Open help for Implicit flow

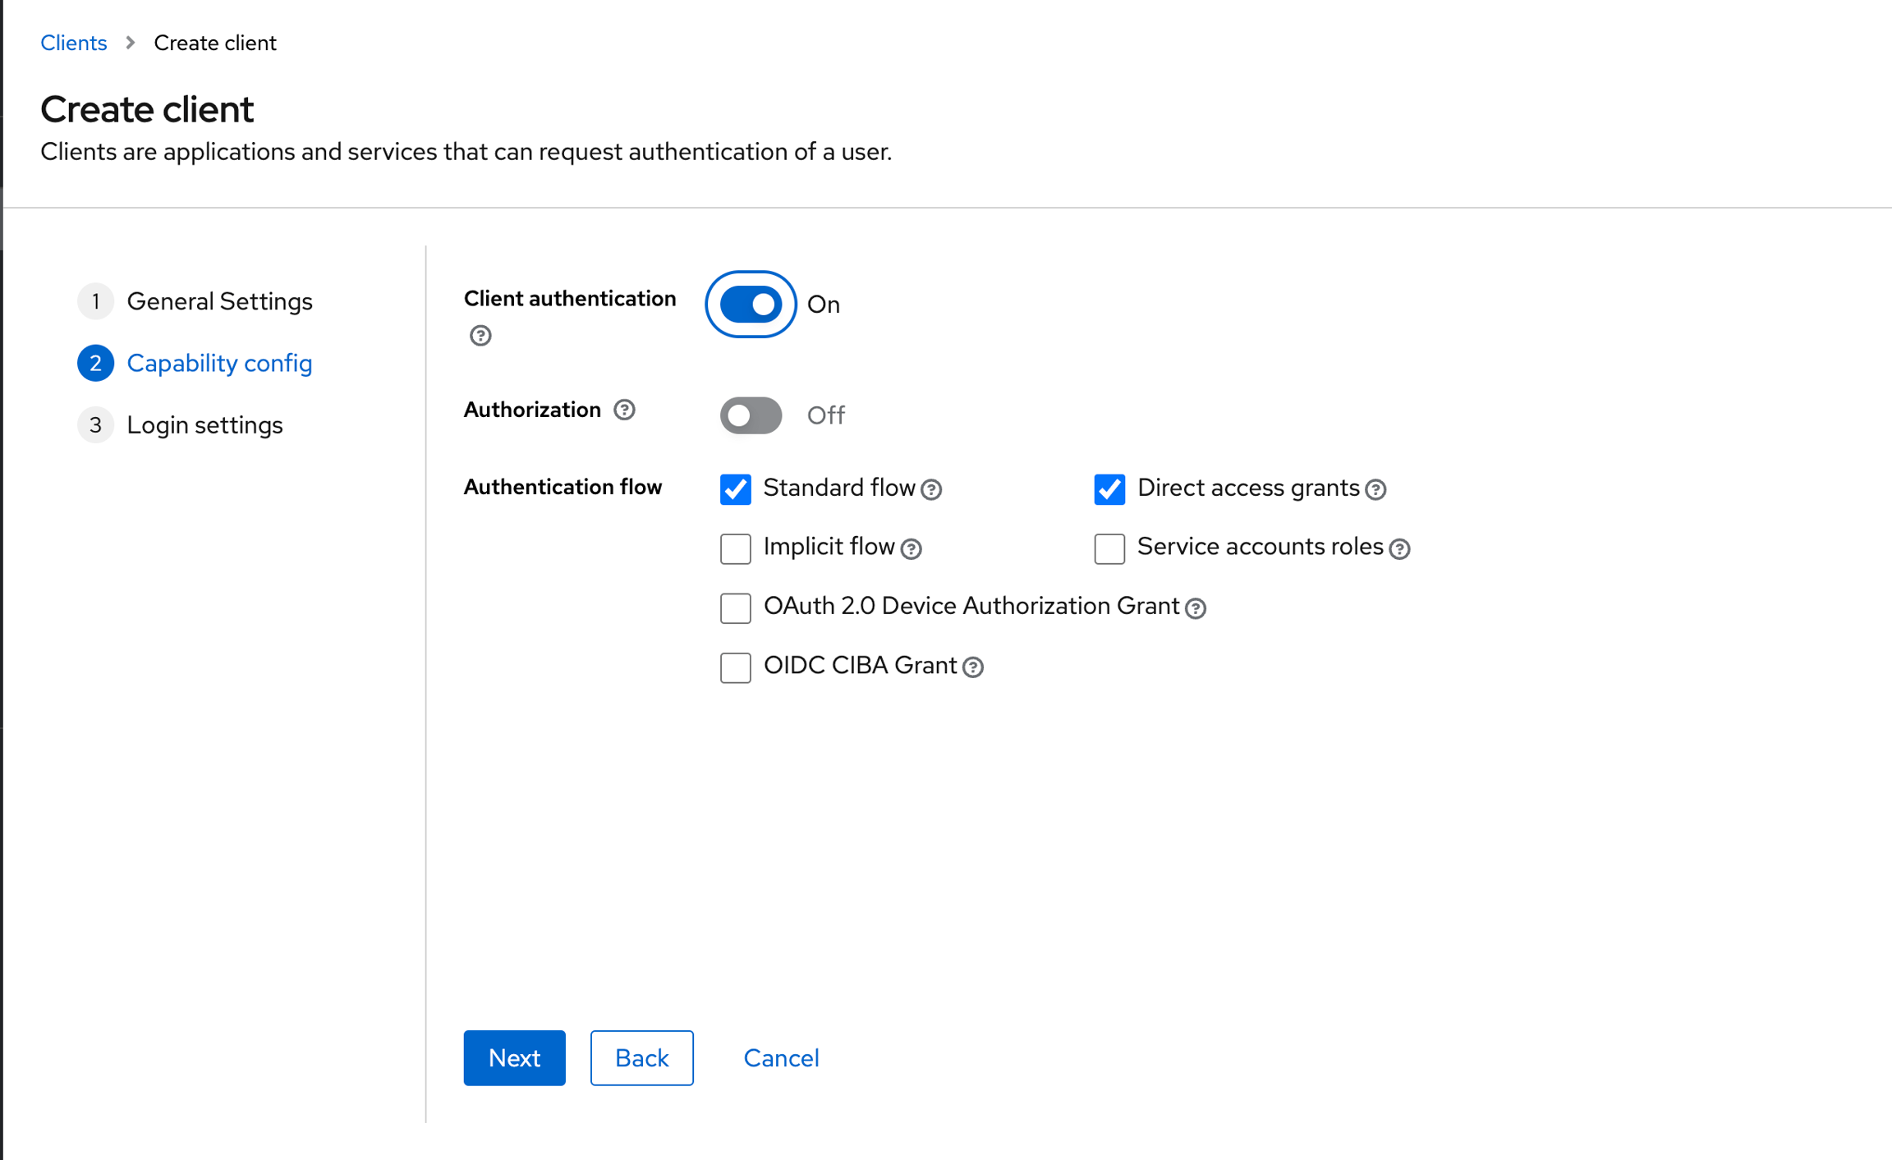(x=912, y=548)
